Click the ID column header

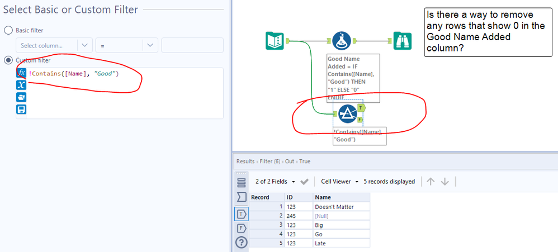point(299,197)
